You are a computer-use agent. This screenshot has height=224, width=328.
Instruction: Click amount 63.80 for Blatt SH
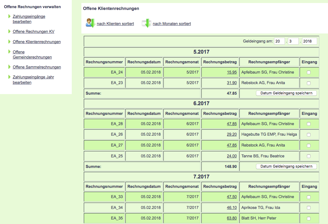coord(232,218)
